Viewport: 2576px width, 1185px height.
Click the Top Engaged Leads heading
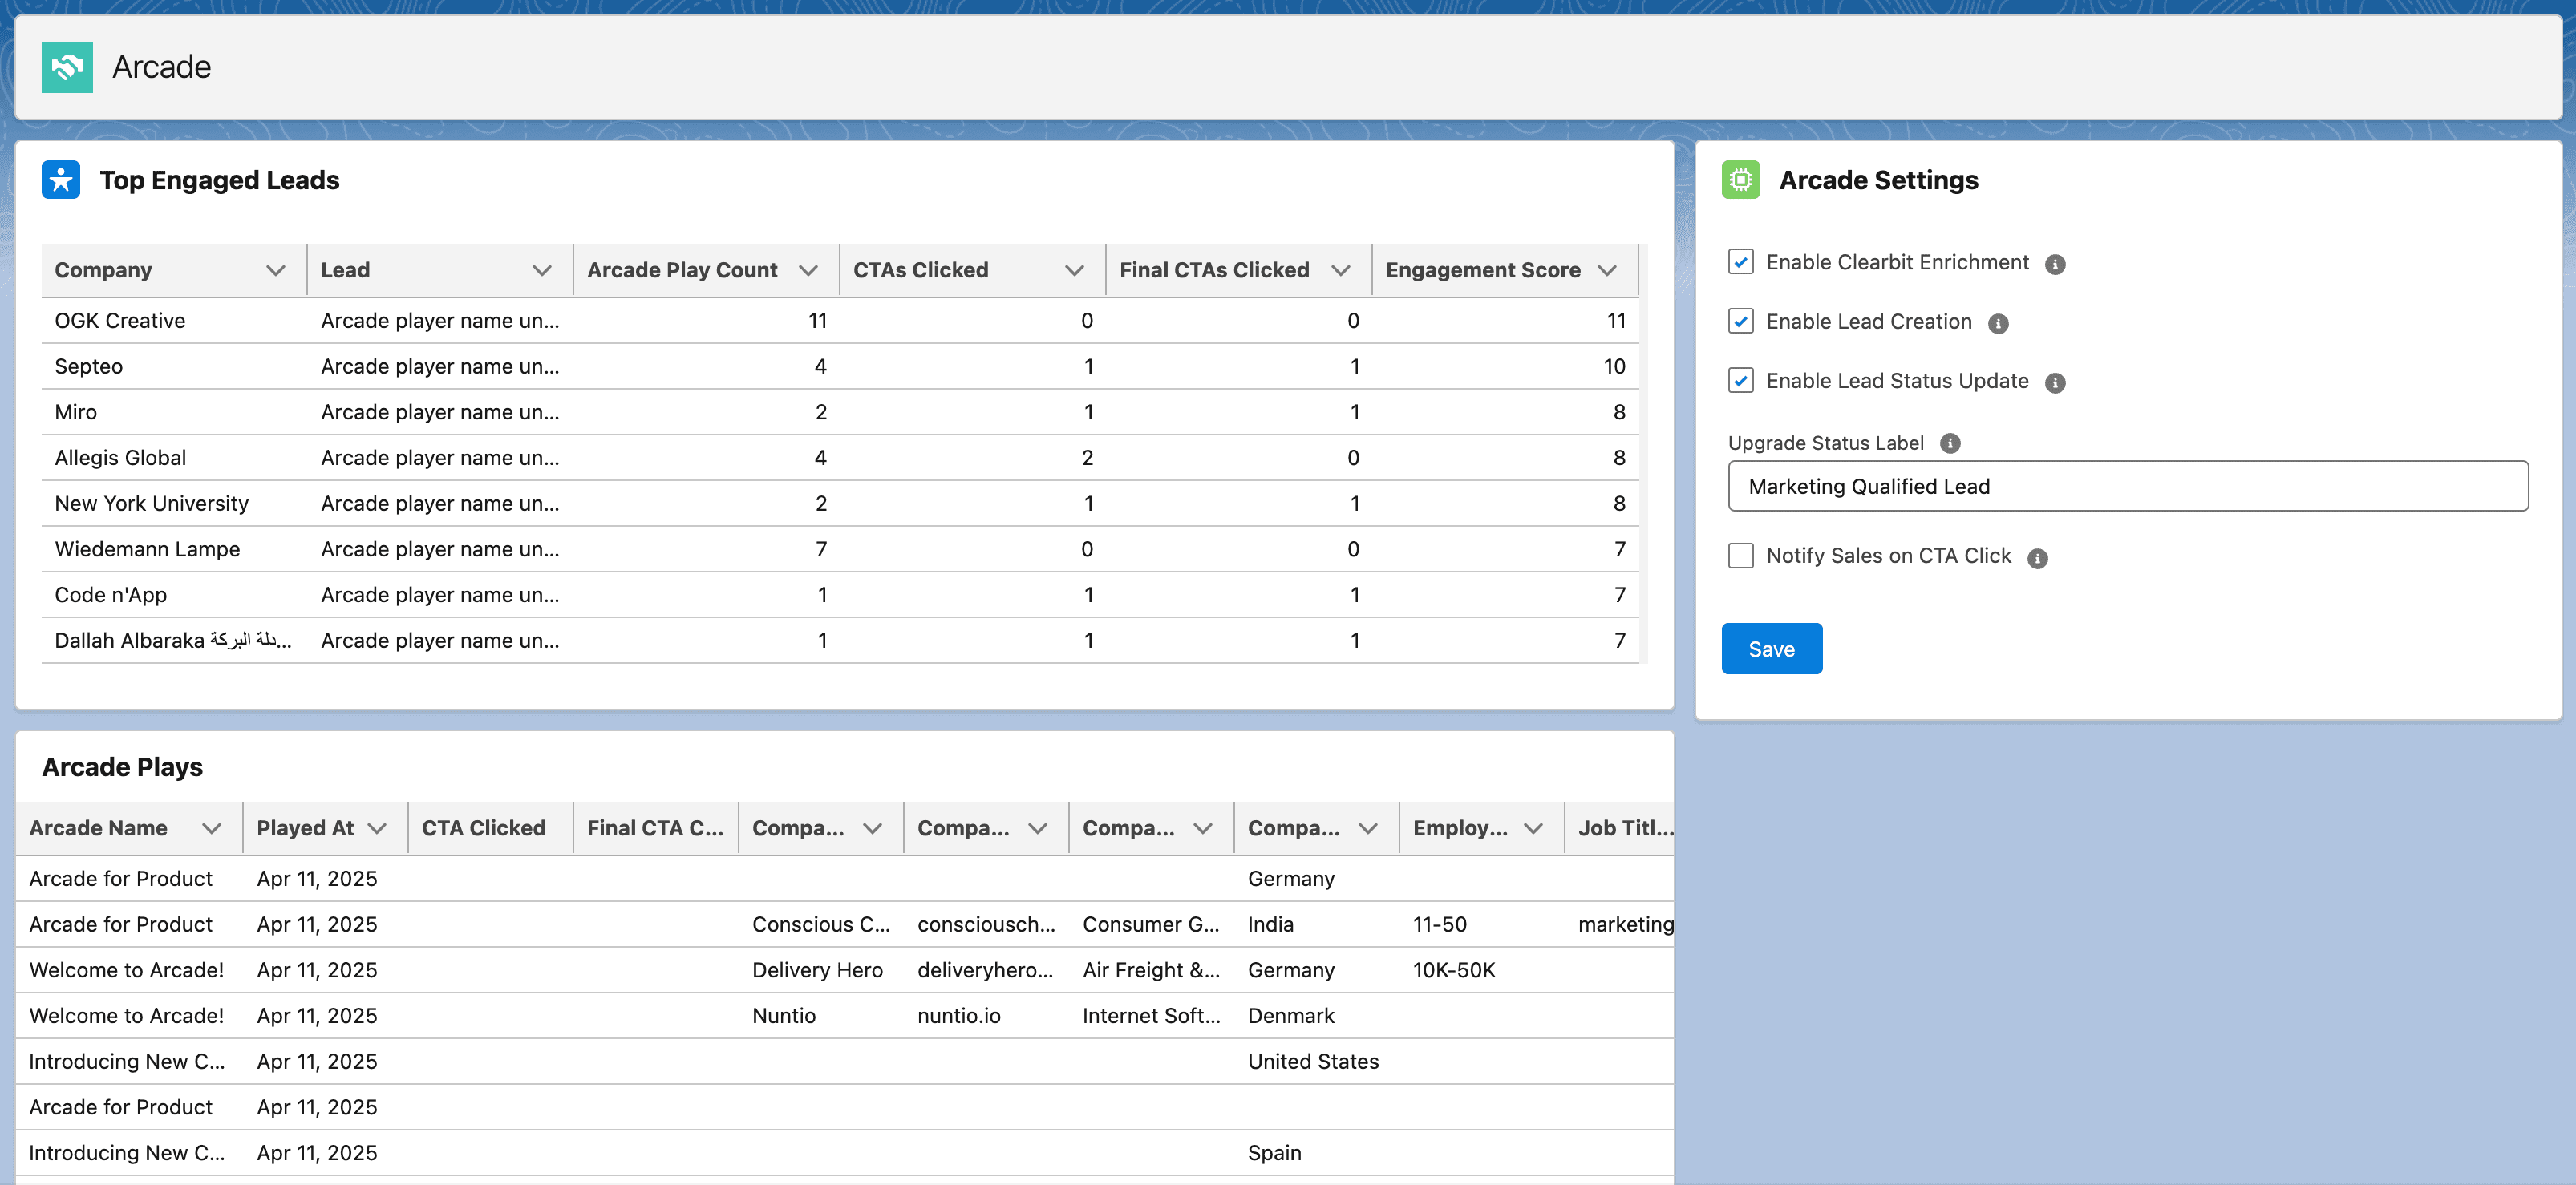[x=219, y=180]
